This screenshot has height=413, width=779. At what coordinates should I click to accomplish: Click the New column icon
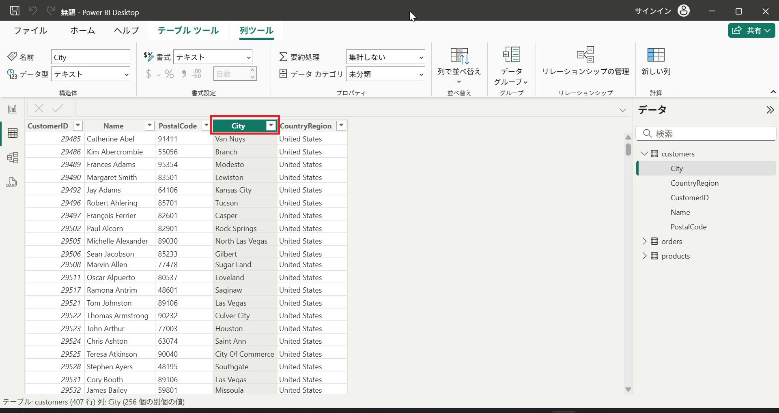(x=656, y=55)
